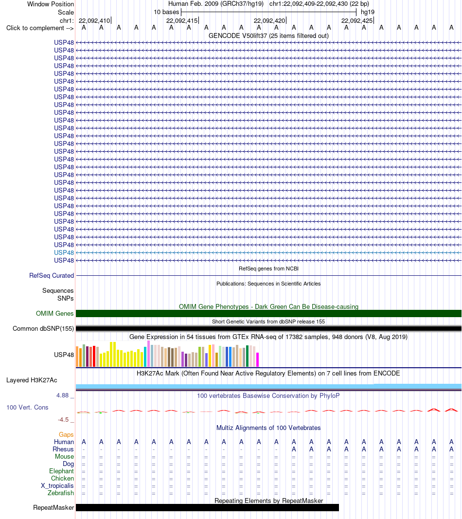Select the light-blue highlighted USP48 transcript label
This screenshot has height=519, width=462.
[x=64, y=252]
